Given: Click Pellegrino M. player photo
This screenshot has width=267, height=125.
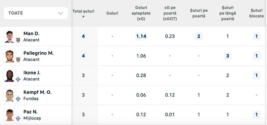Looking at the screenshot, I should click(9, 56).
